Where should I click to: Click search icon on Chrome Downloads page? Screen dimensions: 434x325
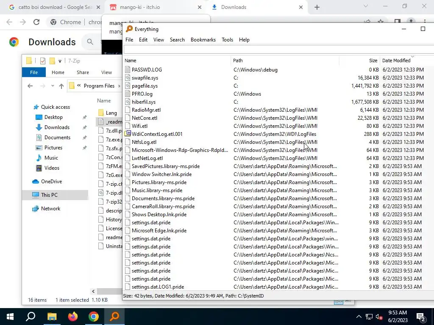click(90, 42)
